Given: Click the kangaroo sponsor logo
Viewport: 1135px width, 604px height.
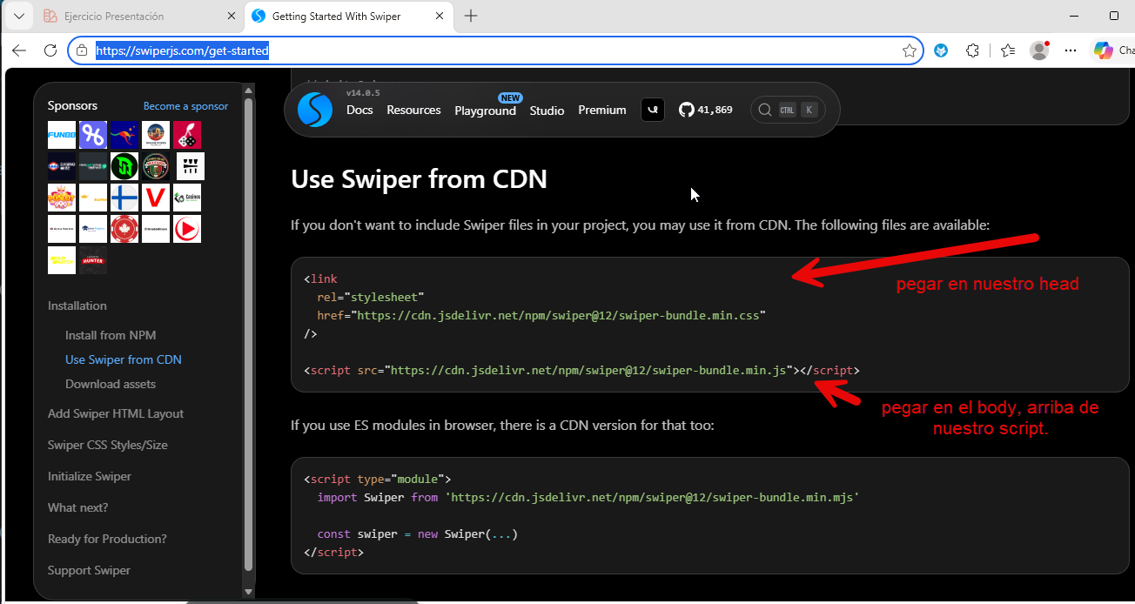Looking at the screenshot, I should (124, 135).
